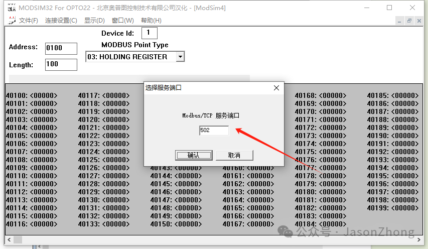
Task: Click the horizontal scrollbar thumb
Action: 18,240
